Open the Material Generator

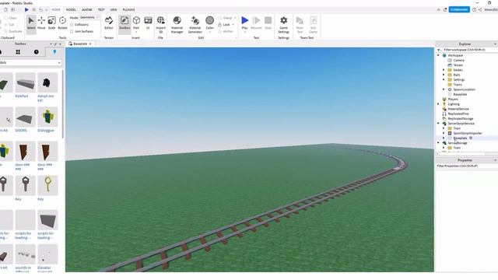[x=195, y=24]
